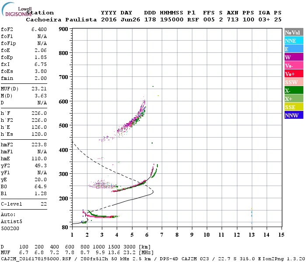Select the Vo+ red legend swatch
Viewport: 306px width, 262px height.
[294, 74]
